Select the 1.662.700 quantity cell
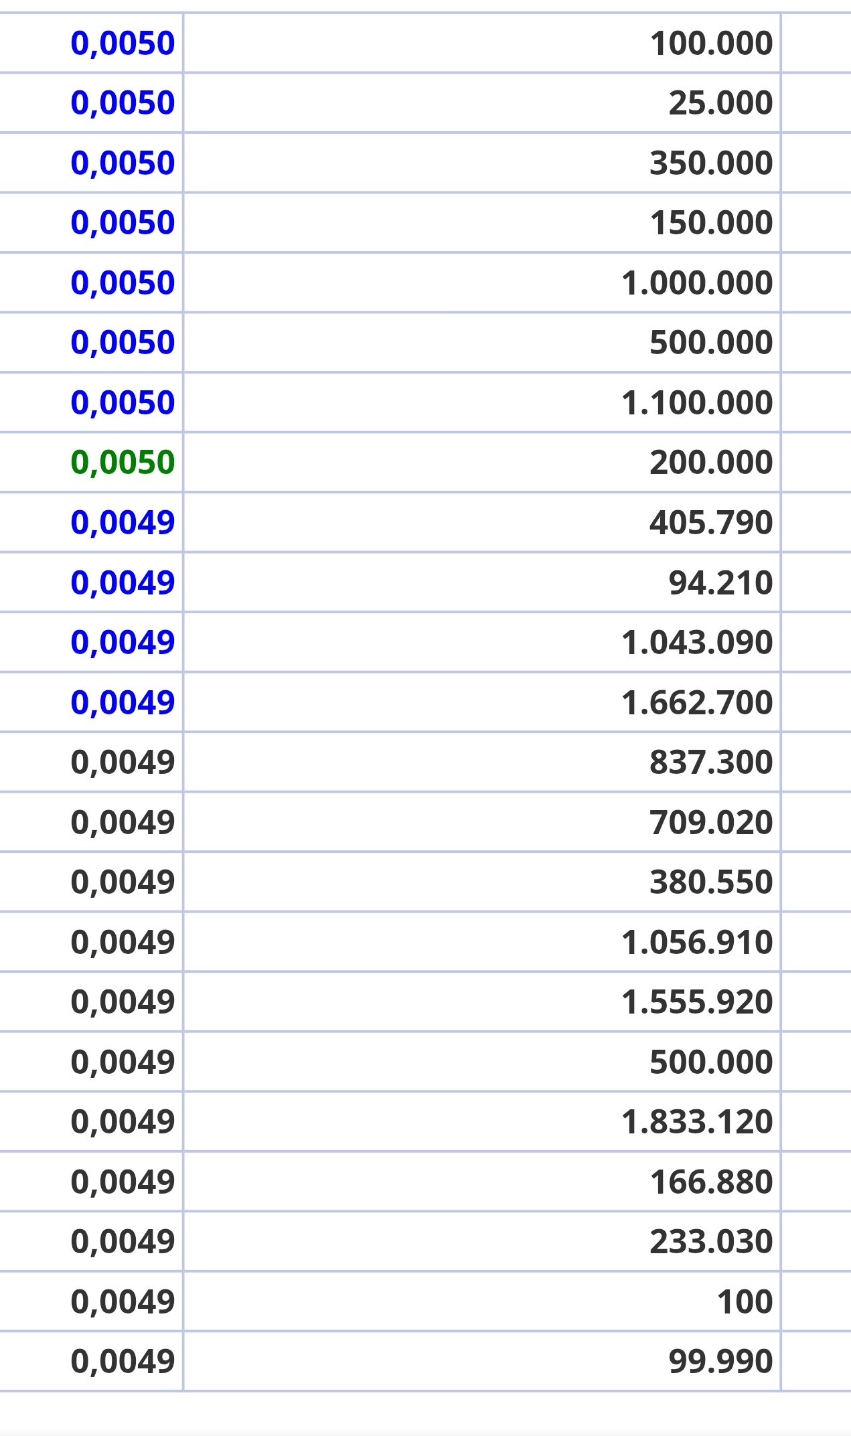851x1436 pixels. [x=482, y=702]
